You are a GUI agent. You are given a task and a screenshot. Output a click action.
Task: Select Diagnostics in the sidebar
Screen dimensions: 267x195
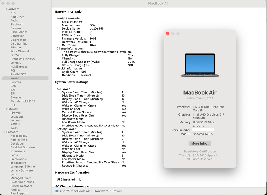(18, 40)
